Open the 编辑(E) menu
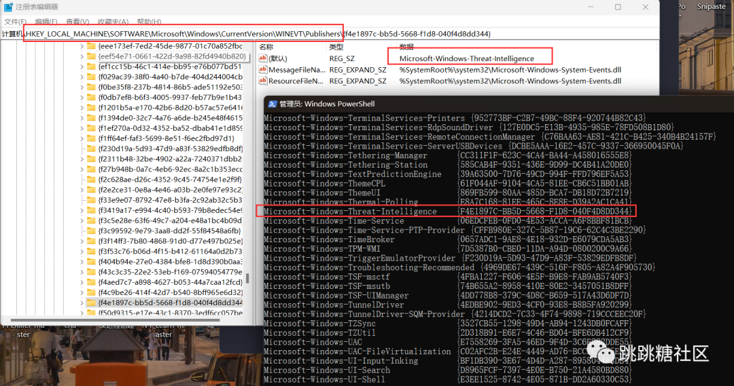The image size is (734, 386). [x=46, y=22]
